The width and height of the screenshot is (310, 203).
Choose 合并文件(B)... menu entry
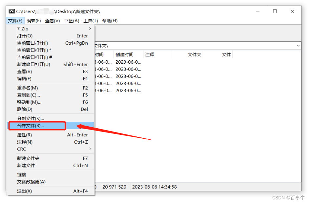51,126
